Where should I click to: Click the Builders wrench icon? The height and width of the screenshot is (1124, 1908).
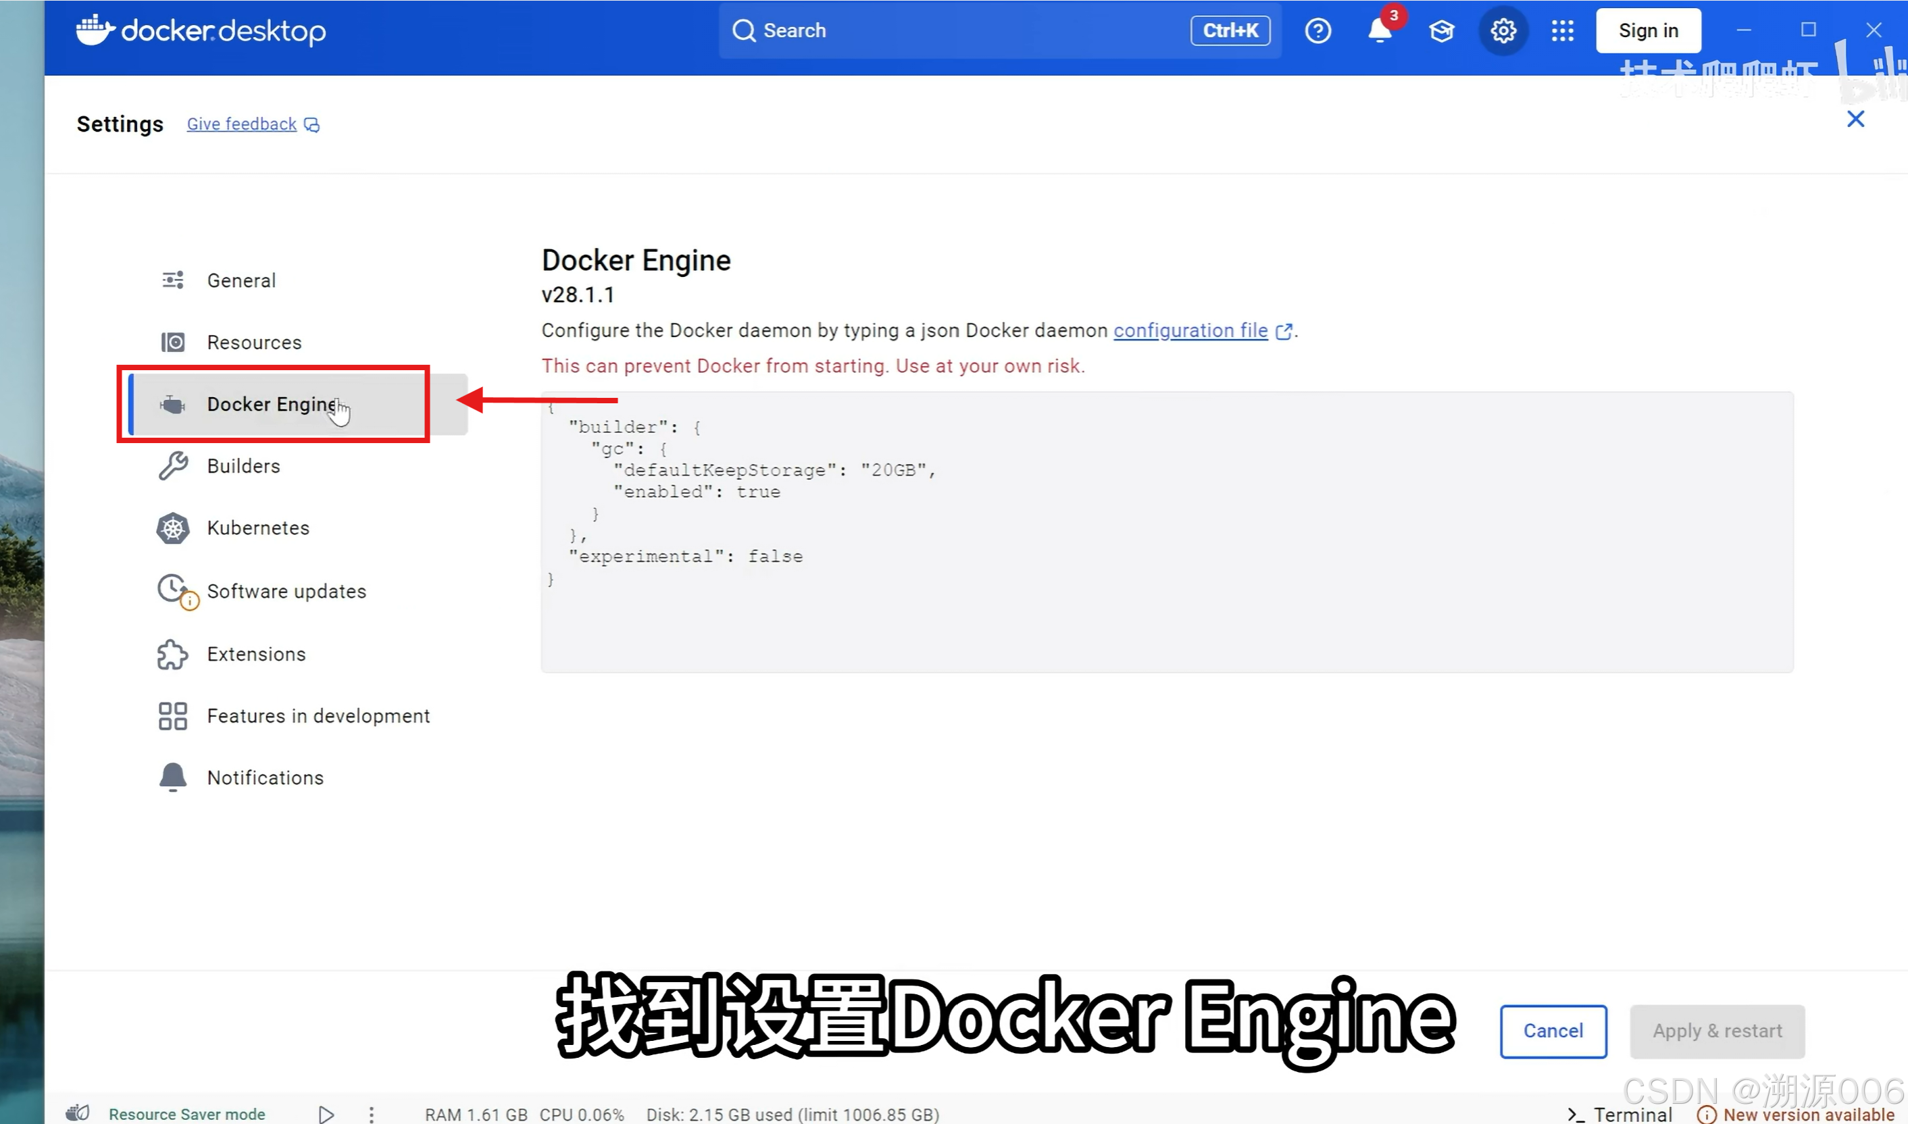[x=173, y=467]
